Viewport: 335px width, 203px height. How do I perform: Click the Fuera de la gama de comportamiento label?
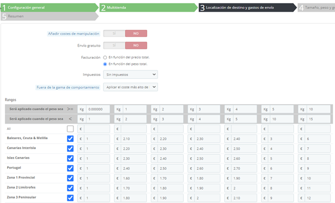[x=68, y=87]
